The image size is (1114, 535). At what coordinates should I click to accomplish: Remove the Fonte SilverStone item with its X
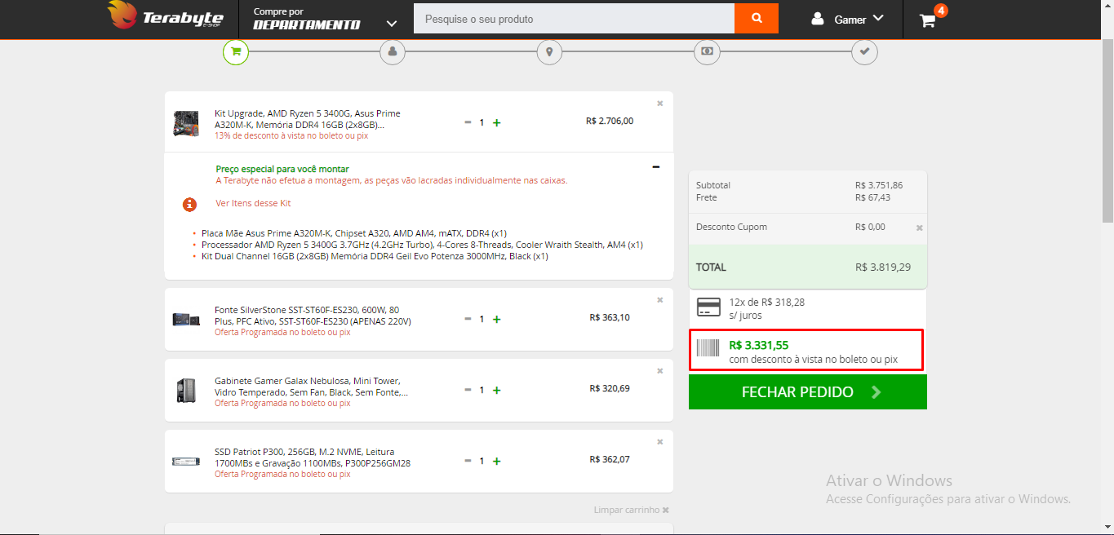(660, 300)
